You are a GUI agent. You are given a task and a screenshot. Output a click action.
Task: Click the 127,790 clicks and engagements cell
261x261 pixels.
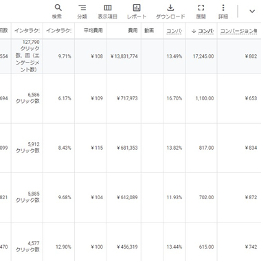[27, 56]
